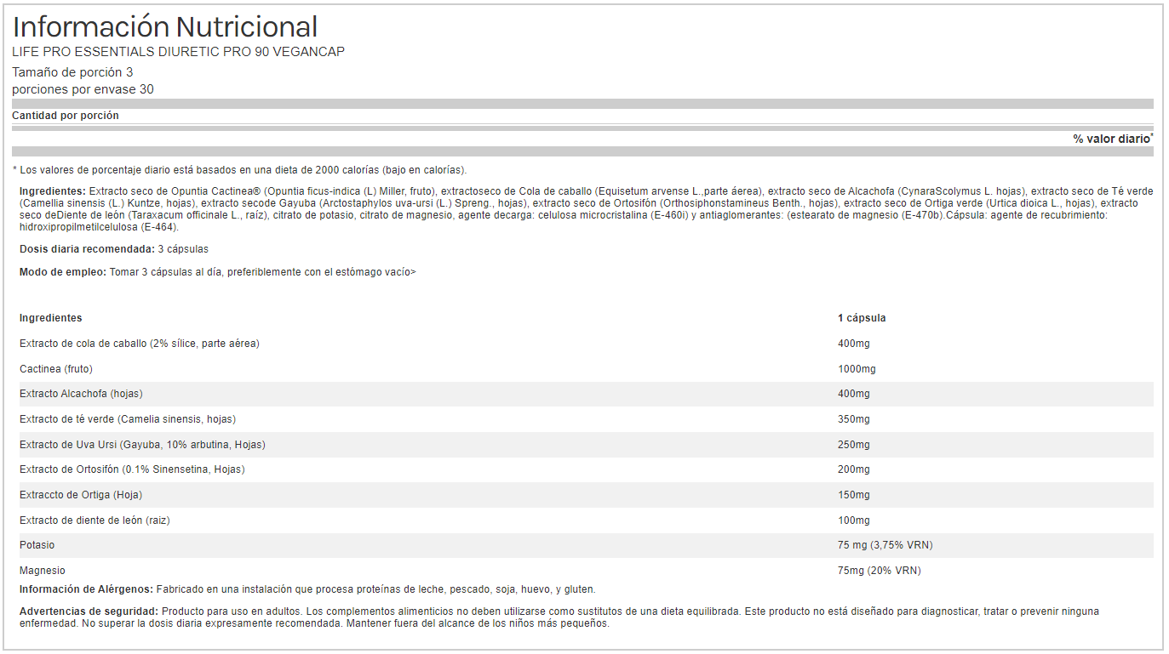Click the '% valor diario' header
Screen dimensions: 1169x654
(1113, 139)
